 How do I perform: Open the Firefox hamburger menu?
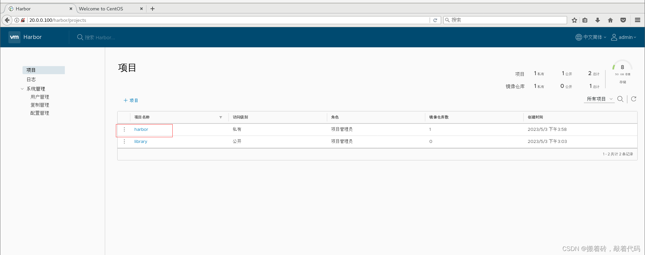pos(638,20)
